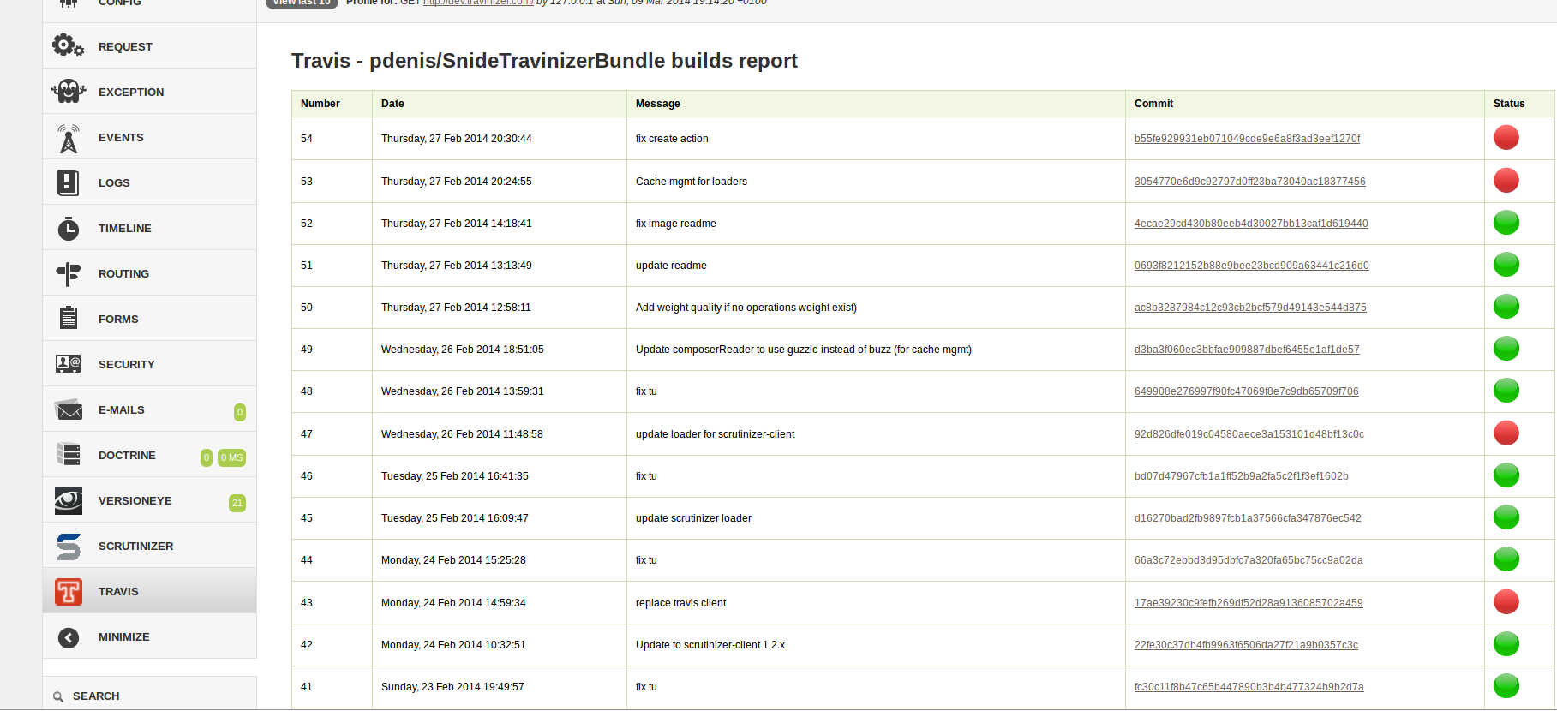Open commit link 0693f8212152b88e9bee
The image size is (1557, 711).
1251,266
